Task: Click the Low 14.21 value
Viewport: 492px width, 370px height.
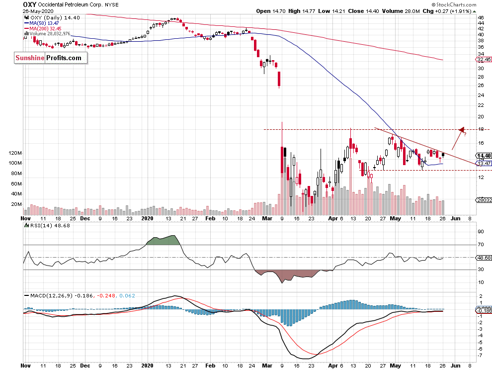Action: point(331,11)
